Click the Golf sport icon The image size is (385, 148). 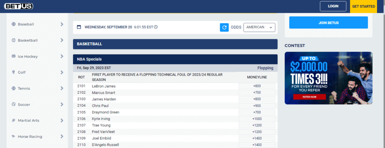coord(14,72)
